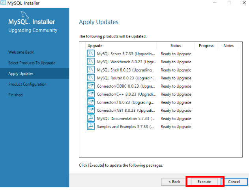The image size is (249, 190).
Task: Select the MySQL Workbench 8.0.23 row text
Action: [x=127, y=62]
